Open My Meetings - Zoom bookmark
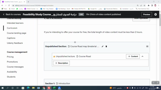The image size is (161, 90). 63,9
